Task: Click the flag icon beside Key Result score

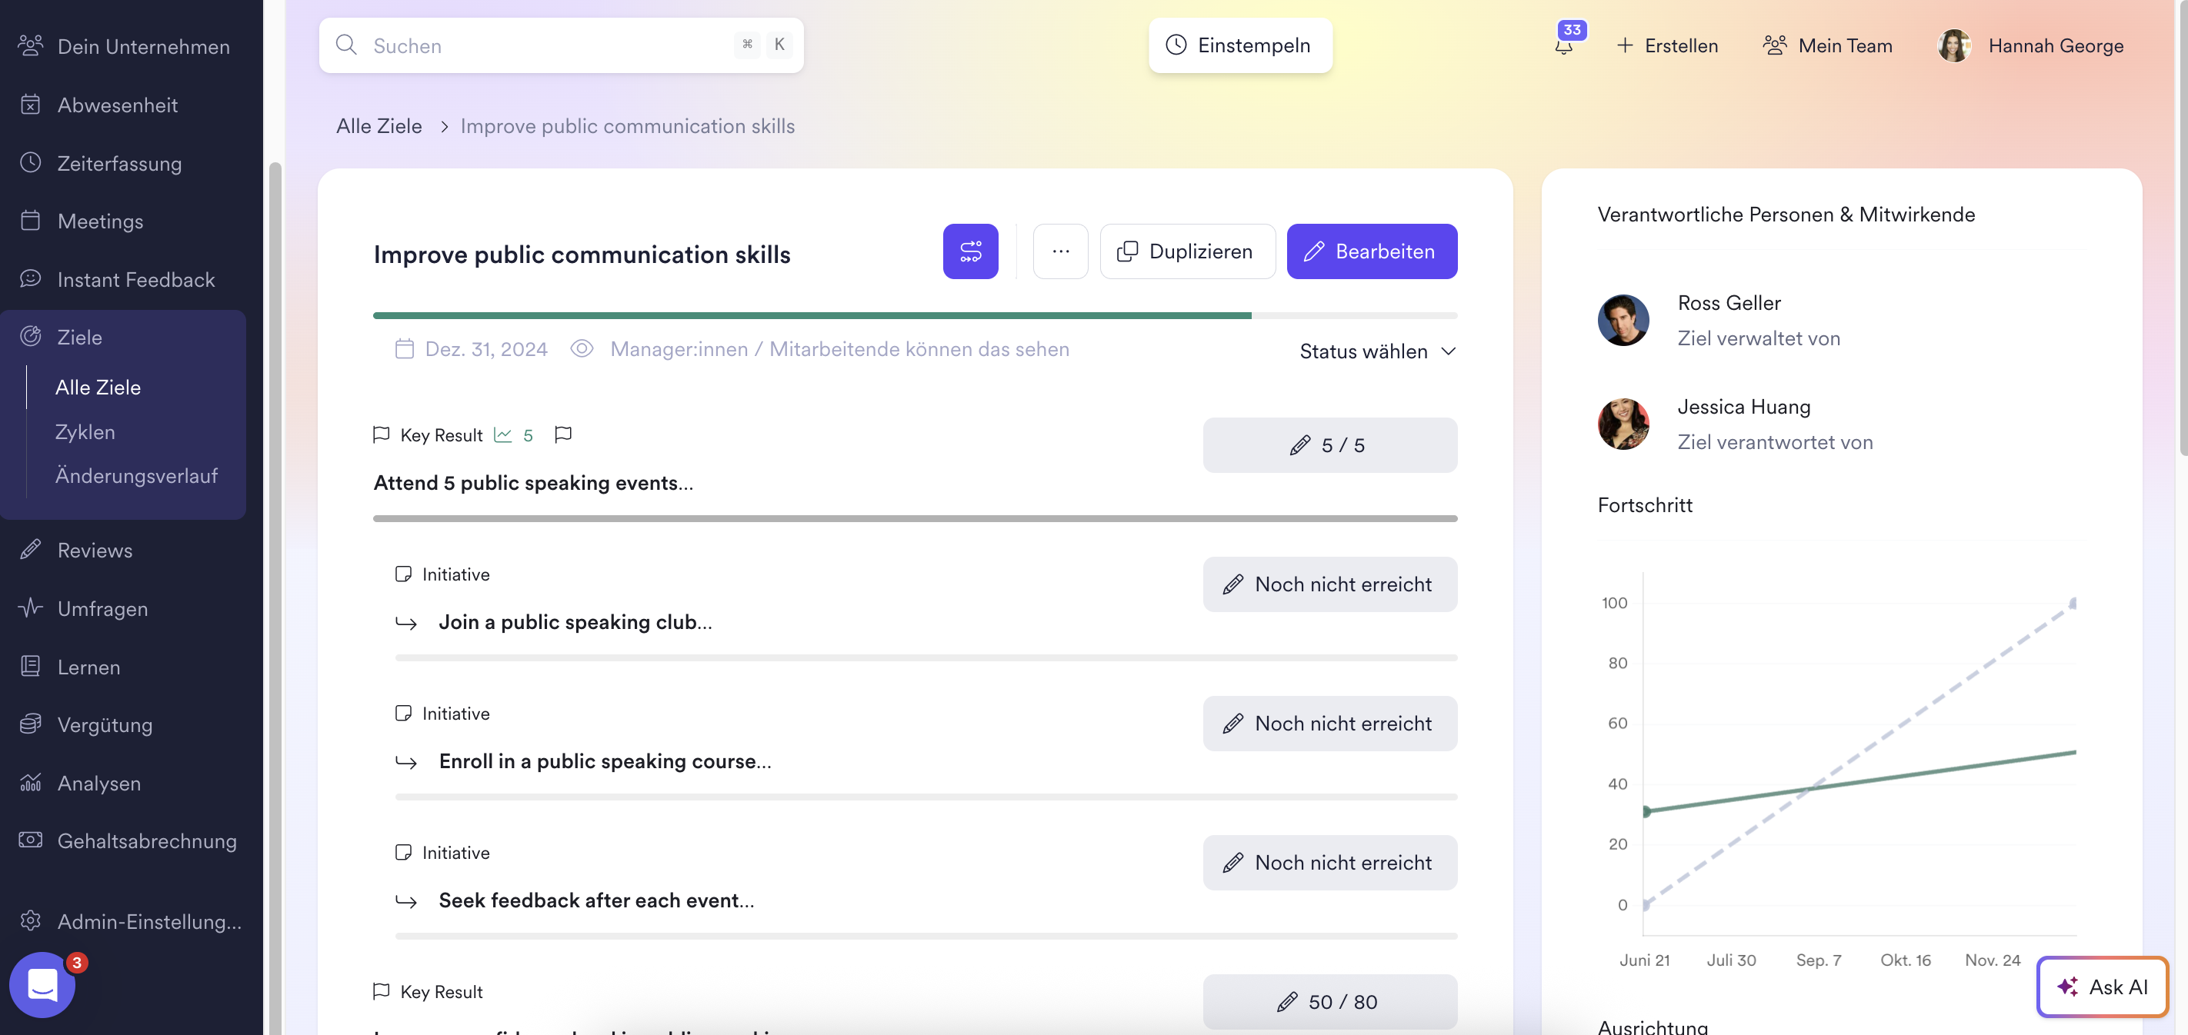Action: click(x=562, y=434)
